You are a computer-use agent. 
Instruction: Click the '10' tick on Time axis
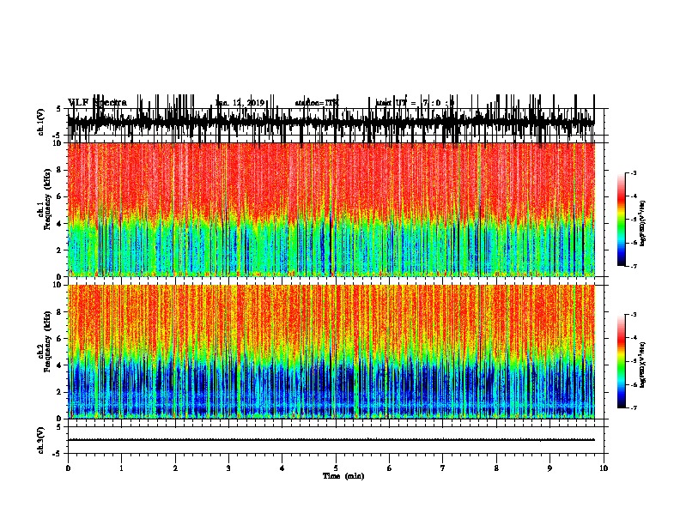604,468
